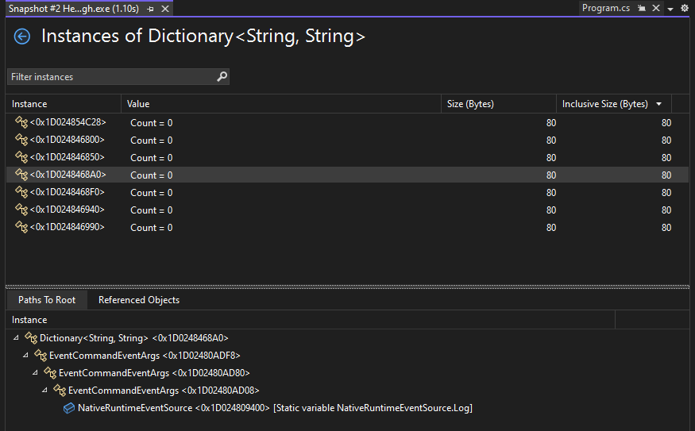Sort by Inclusive Size (Bytes) column header
The image size is (695, 431).
[x=604, y=104]
